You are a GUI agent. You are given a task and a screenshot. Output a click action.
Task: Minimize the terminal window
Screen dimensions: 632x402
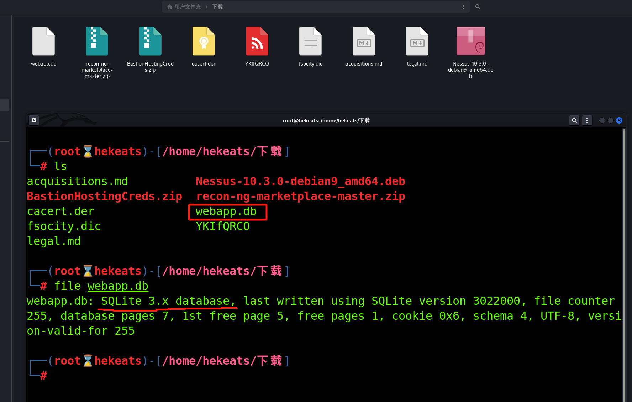(x=602, y=120)
